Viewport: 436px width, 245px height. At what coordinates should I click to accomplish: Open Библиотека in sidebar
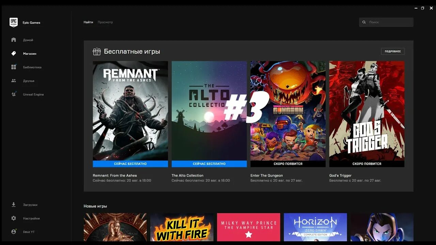click(x=32, y=67)
